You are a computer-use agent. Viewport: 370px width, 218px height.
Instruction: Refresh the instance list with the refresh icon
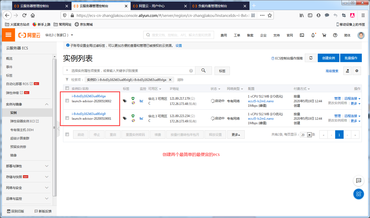311,58
